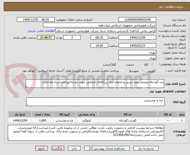Click the استان محل تحویل field تهران
The image size is (190, 155).
click(x=137, y=52)
